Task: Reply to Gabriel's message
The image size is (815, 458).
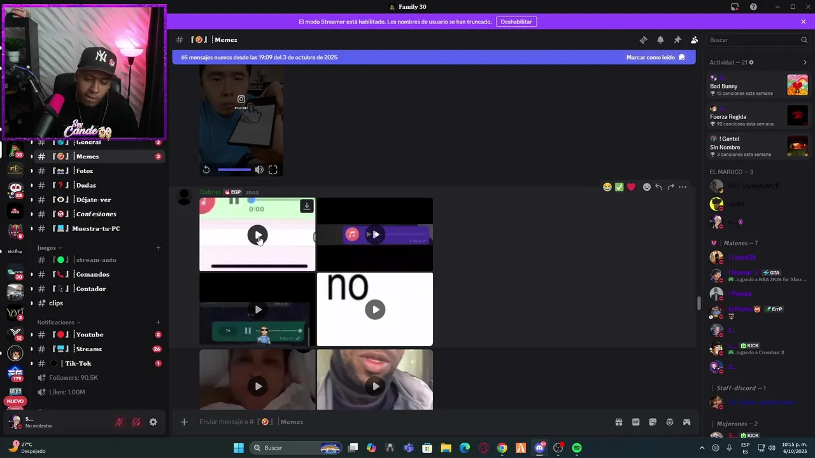Action: coord(658,187)
